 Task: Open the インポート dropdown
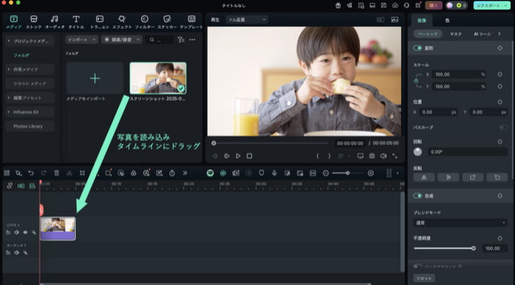[x=82, y=40]
